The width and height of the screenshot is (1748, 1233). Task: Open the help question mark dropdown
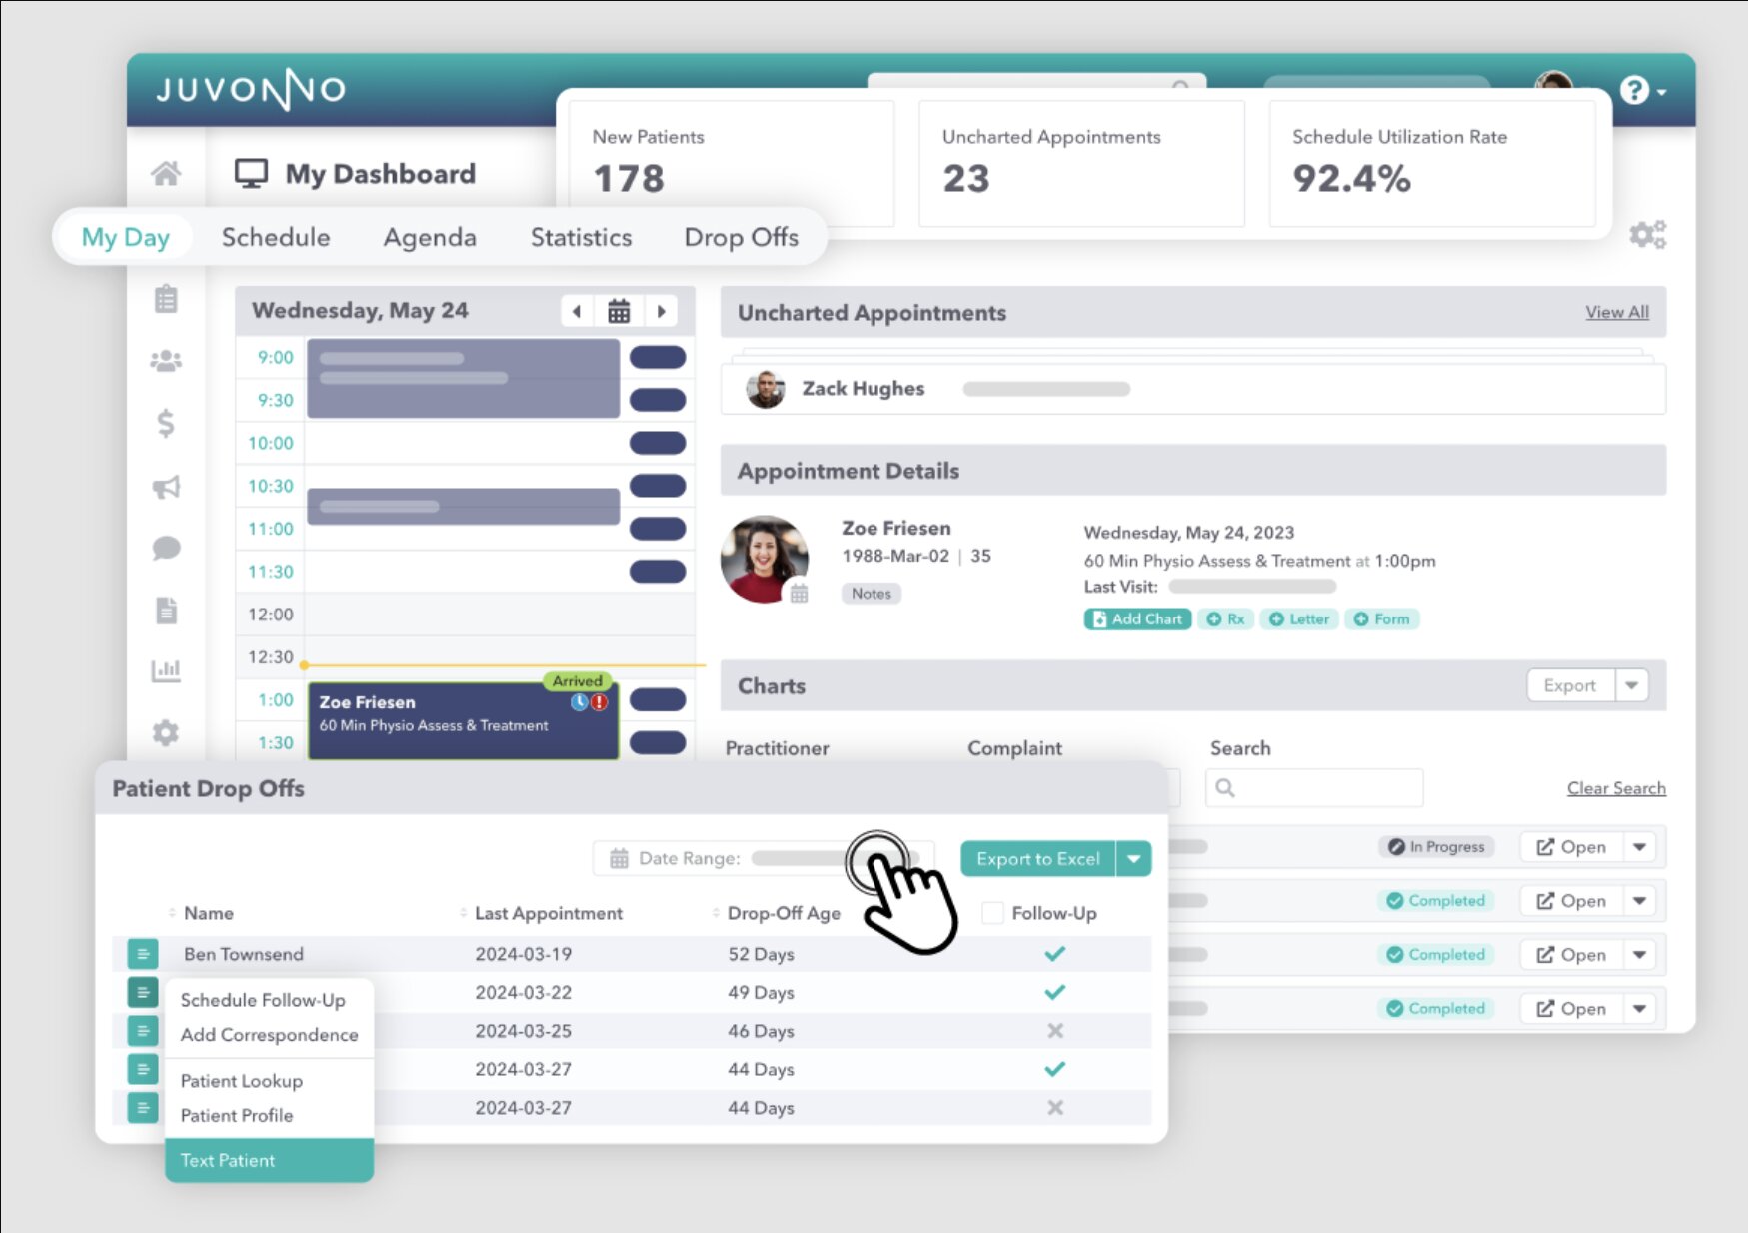(1642, 91)
